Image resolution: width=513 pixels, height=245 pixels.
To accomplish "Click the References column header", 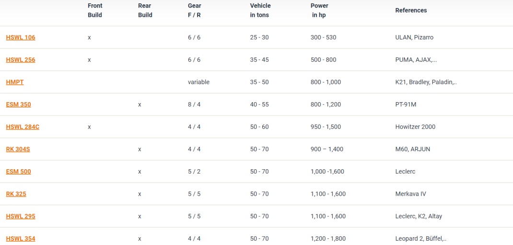I will point(411,10).
